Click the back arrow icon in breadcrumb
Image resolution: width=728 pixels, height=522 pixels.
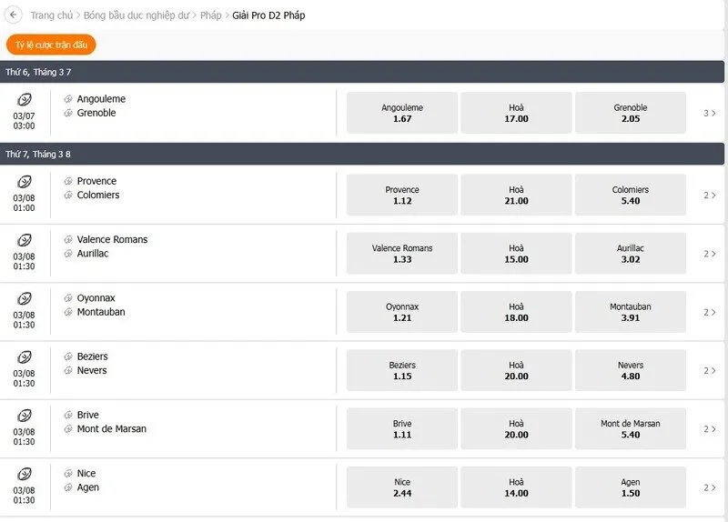(13, 15)
